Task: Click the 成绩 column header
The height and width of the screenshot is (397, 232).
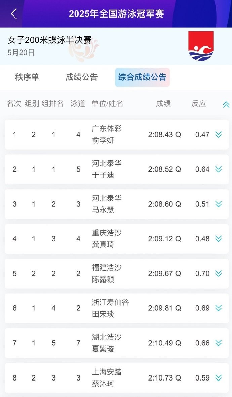Action: click(163, 104)
